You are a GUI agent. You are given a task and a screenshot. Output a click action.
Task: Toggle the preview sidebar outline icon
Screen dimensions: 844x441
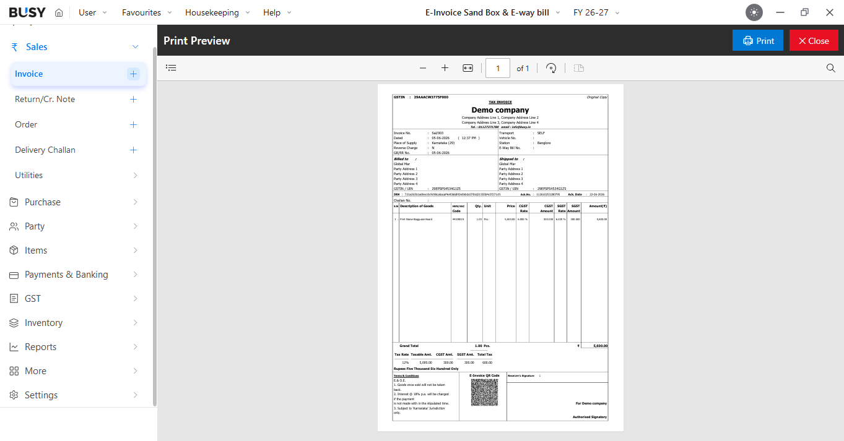tap(172, 68)
